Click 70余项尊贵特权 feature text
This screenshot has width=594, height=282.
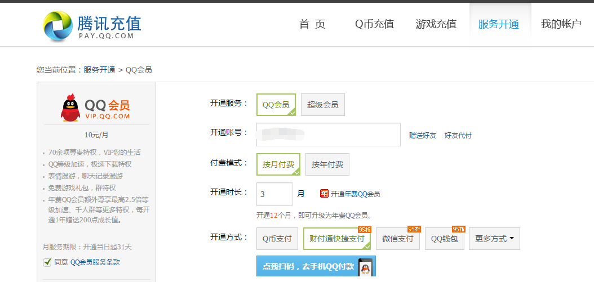(x=94, y=153)
